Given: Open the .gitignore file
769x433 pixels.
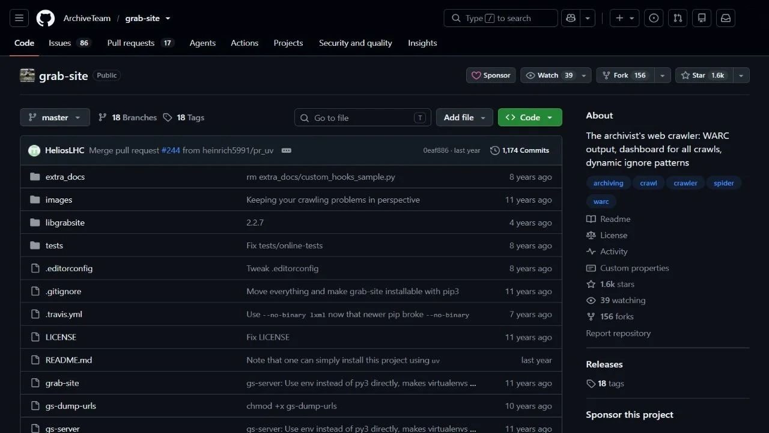Looking at the screenshot, I should point(63,291).
